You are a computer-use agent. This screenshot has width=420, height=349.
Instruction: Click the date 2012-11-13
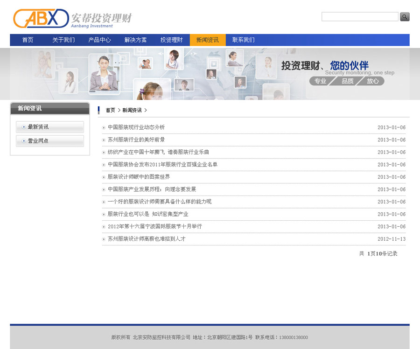(x=392, y=239)
